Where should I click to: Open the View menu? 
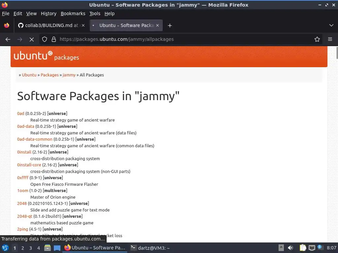(x=31, y=14)
